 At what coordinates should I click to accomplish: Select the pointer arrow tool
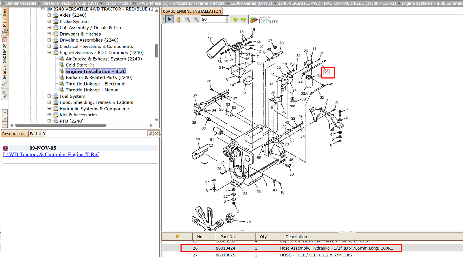[x=169, y=19]
